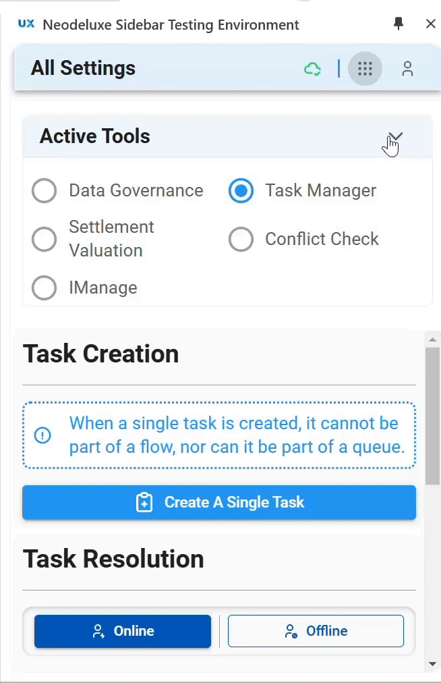
Task: Click the vertical scrollbar thumb
Action: click(x=432, y=416)
